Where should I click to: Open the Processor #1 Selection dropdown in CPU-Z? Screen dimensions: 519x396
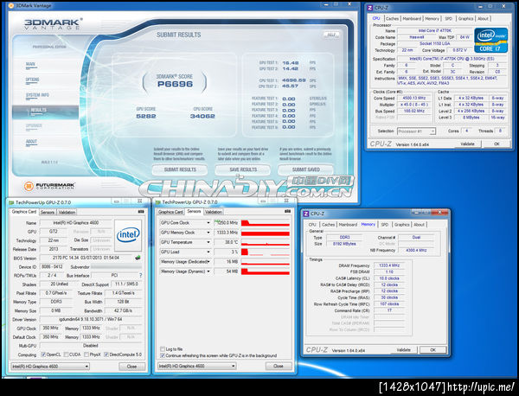[x=416, y=131]
